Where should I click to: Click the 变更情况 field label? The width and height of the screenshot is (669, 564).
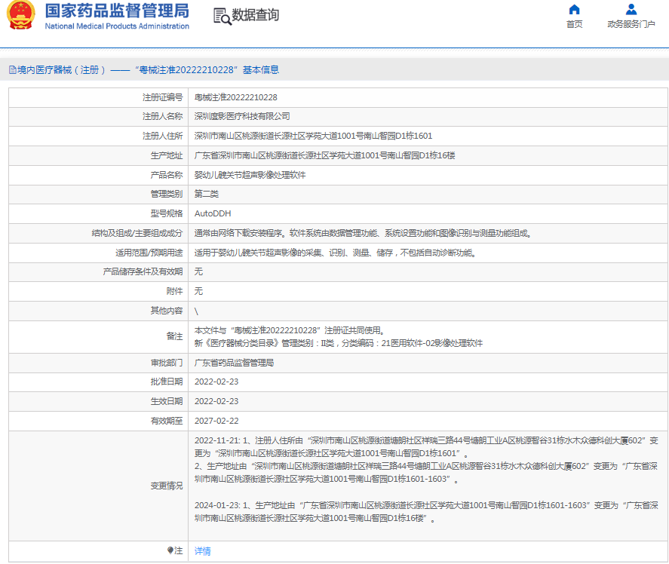167,486
